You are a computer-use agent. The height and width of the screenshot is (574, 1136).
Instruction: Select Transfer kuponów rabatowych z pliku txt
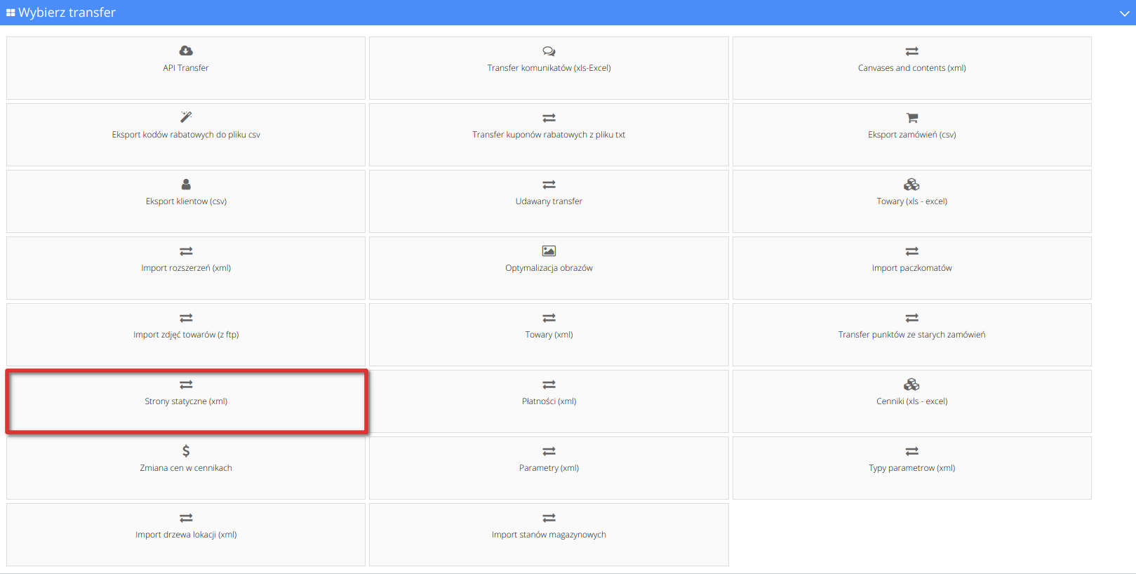tap(549, 135)
